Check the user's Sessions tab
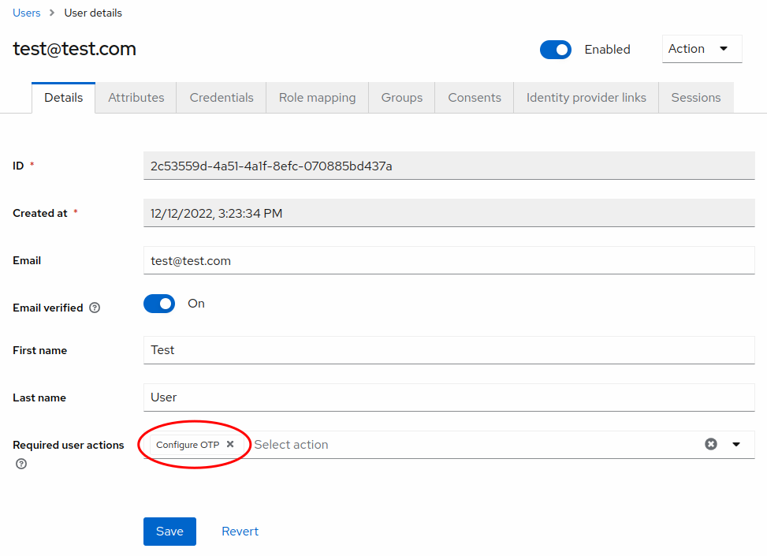 pos(695,97)
